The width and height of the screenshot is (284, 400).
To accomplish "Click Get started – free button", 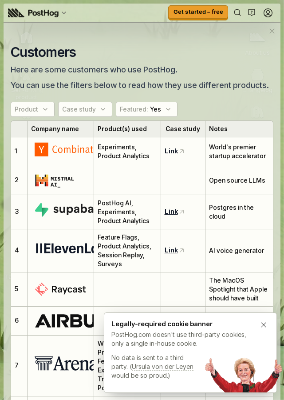I will (x=198, y=12).
